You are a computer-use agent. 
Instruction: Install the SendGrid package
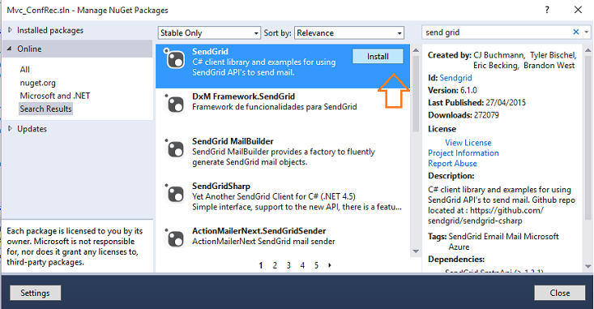tap(378, 57)
